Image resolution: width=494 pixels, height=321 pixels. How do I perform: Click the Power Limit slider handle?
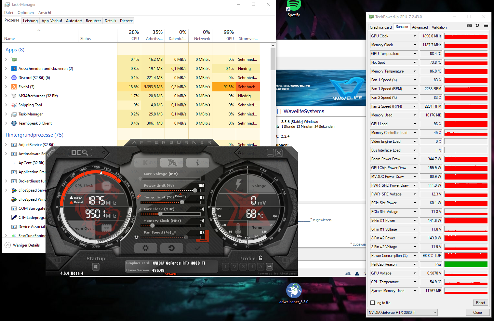[195, 190]
